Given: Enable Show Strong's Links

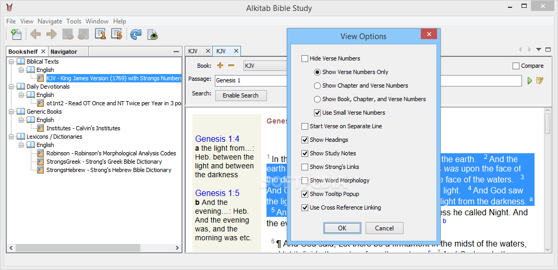Looking at the screenshot, I should tap(305, 167).
